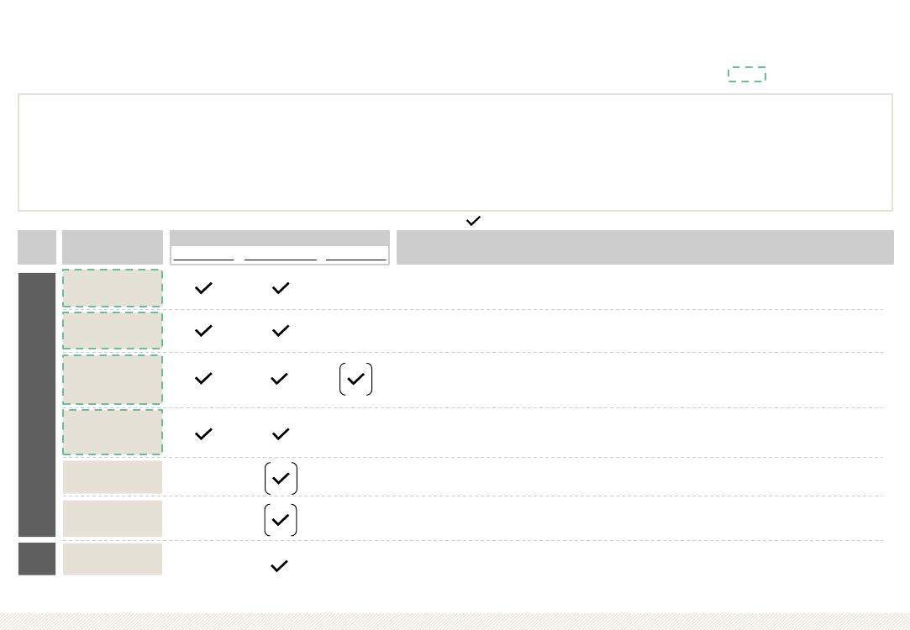Image resolution: width=910 pixels, height=630 pixels.
Task: Select the bracketed checkmark in the last check column
Action: (x=355, y=379)
